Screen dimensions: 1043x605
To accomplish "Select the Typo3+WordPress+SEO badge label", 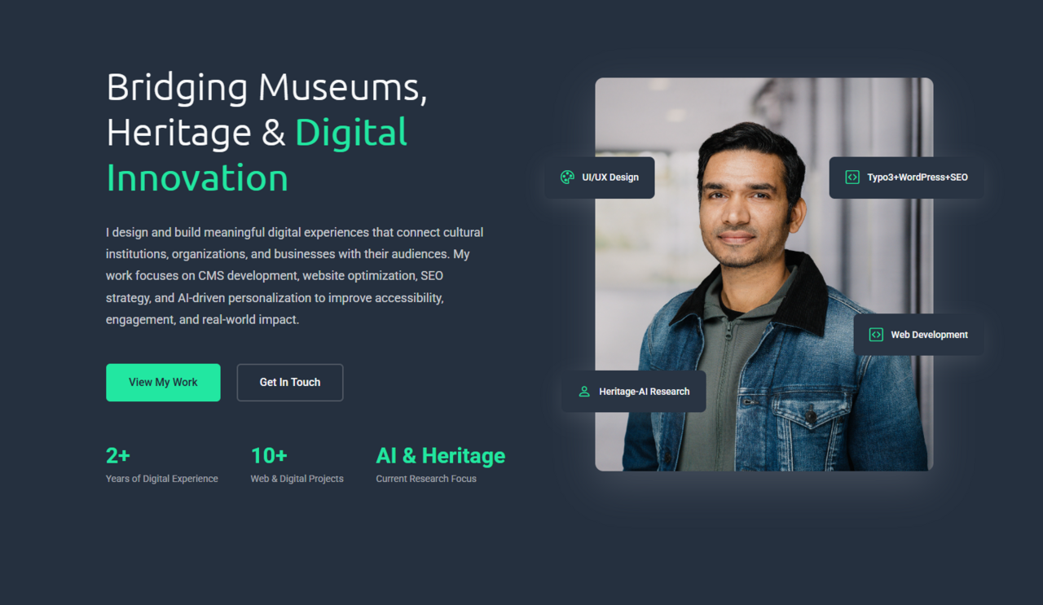I will (917, 178).
